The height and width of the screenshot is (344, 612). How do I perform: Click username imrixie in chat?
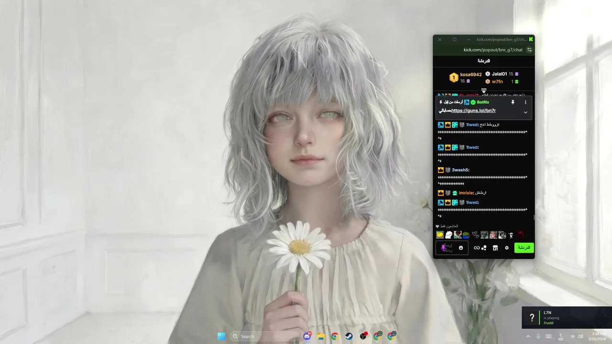pyautogui.click(x=466, y=193)
